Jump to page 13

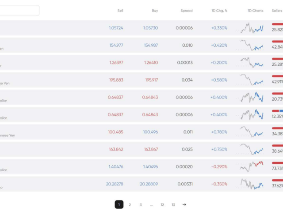[173, 204]
